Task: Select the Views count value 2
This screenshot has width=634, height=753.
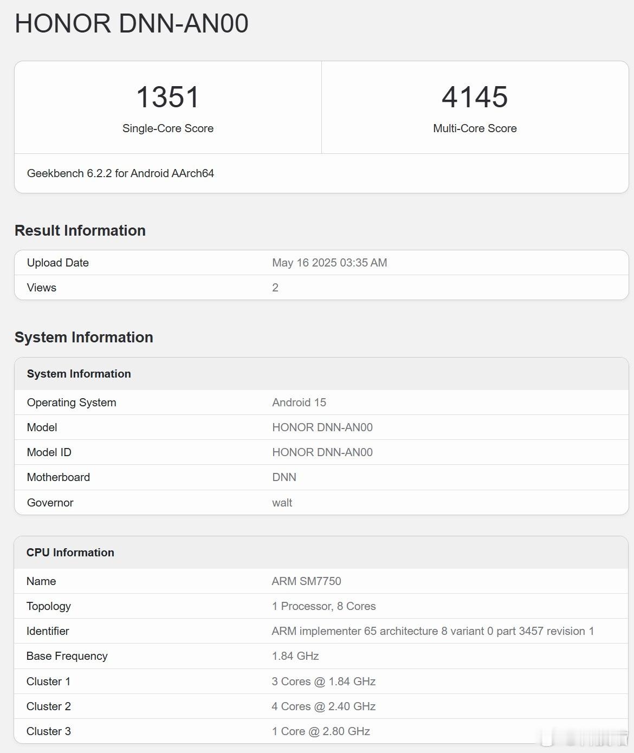Action: click(275, 288)
